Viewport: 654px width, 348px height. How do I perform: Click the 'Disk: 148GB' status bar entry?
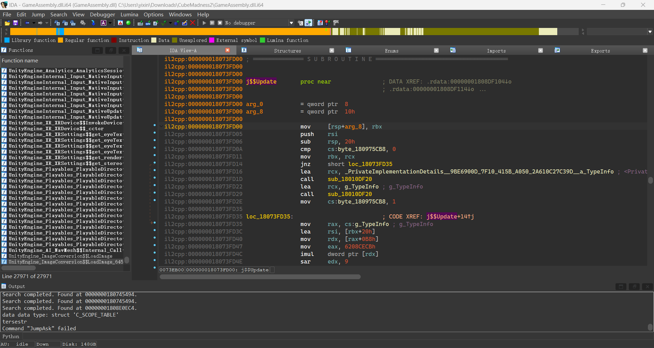(x=79, y=344)
